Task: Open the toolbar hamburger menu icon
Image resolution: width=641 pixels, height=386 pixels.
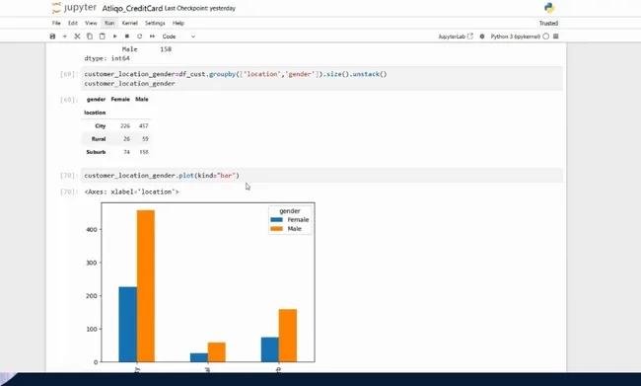Action: tap(556, 37)
